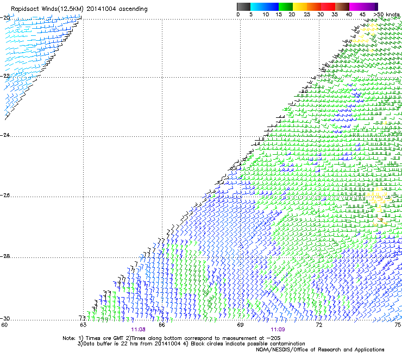The image size is (402, 353).
Task: Click the -24 latitude axis label
Action: coord(5,135)
